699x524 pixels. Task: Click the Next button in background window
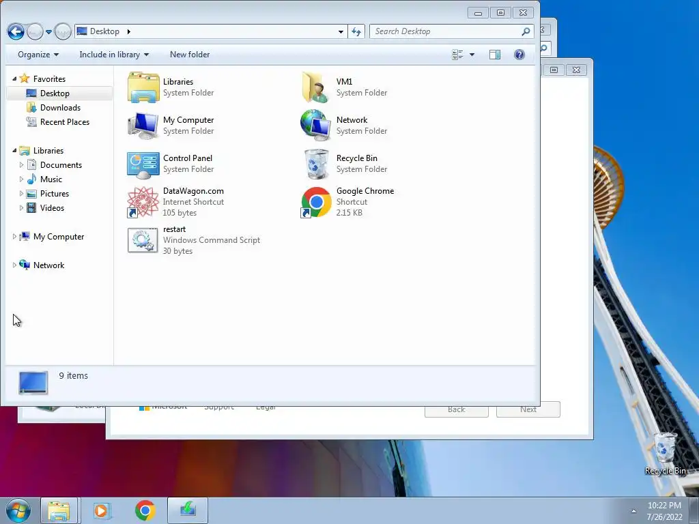[x=528, y=410]
